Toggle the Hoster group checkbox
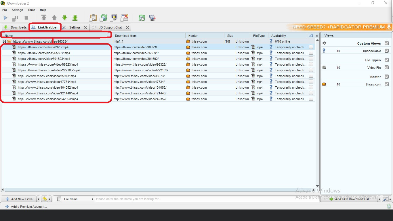This screenshot has width=393, height=221. pyautogui.click(x=387, y=77)
